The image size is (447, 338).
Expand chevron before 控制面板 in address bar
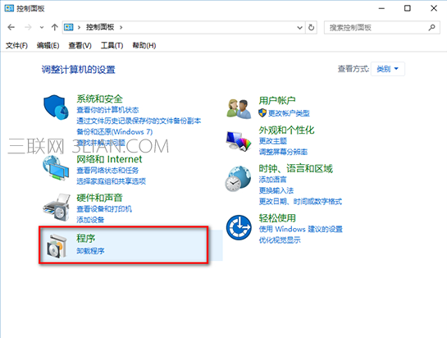(79, 27)
